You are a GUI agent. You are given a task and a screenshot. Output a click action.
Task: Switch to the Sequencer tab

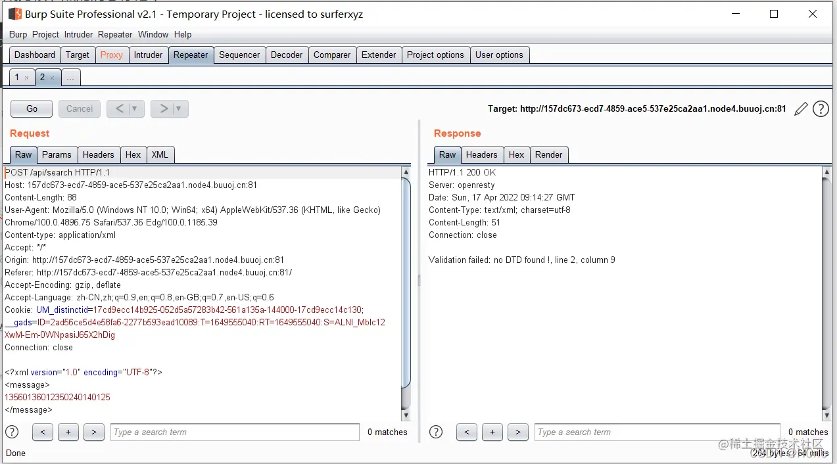(239, 55)
